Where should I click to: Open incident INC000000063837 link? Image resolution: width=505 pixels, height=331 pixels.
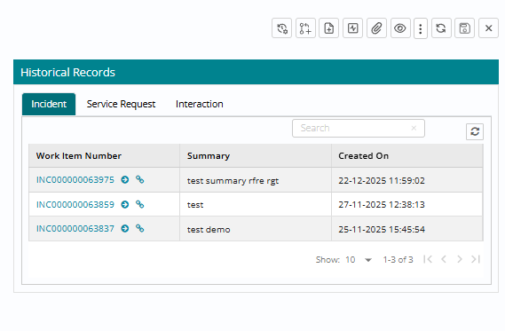point(75,229)
